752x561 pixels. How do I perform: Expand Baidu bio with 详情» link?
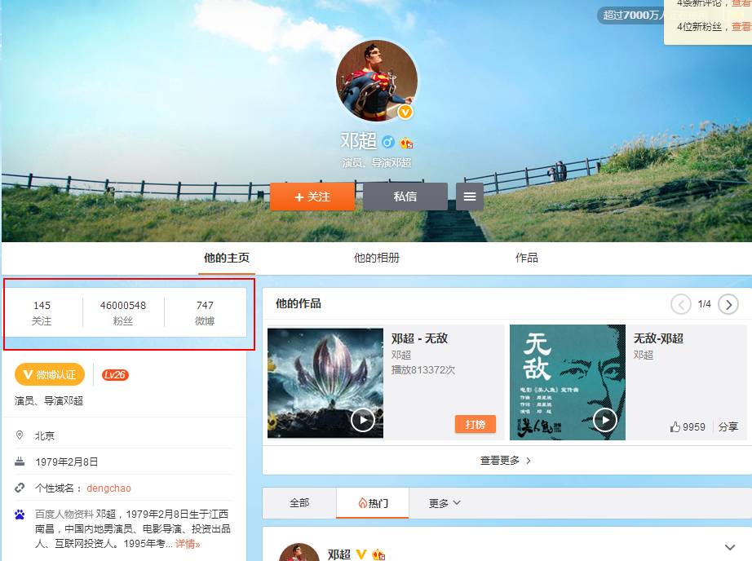188,544
